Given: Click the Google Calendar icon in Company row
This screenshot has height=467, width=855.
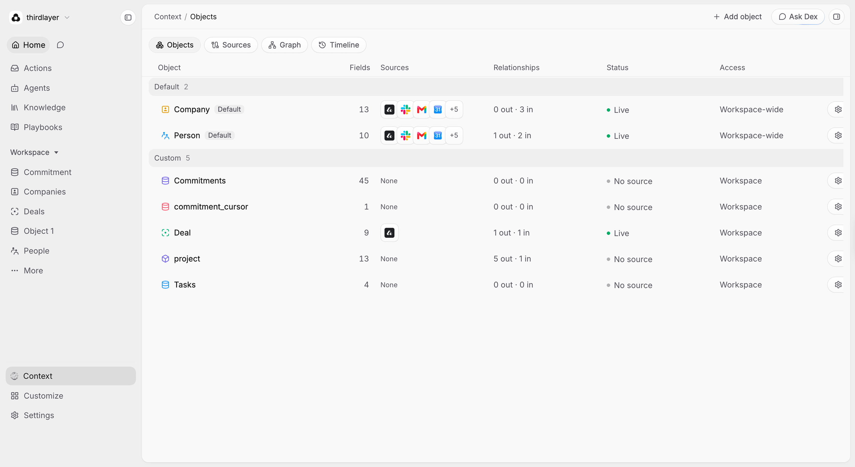Looking at the screenshot, I should click(437, 110).
